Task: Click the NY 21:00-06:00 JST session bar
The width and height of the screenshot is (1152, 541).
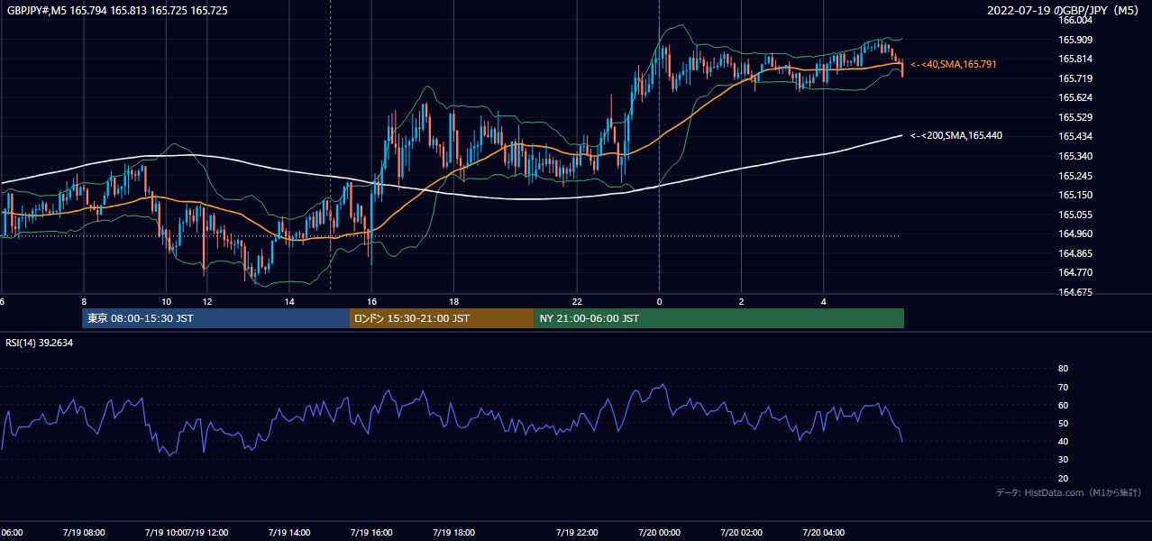Action: click(719, 318)
